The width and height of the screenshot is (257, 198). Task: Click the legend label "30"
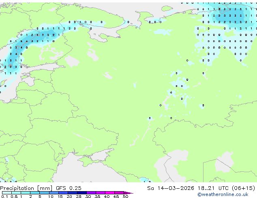click(88, 196)
